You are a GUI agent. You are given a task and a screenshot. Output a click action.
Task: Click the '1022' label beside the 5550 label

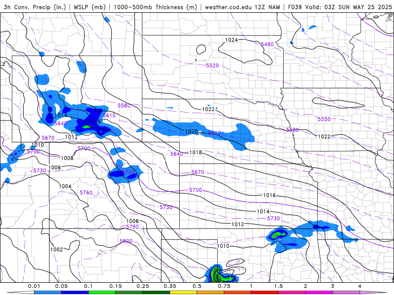coord(324,137)
